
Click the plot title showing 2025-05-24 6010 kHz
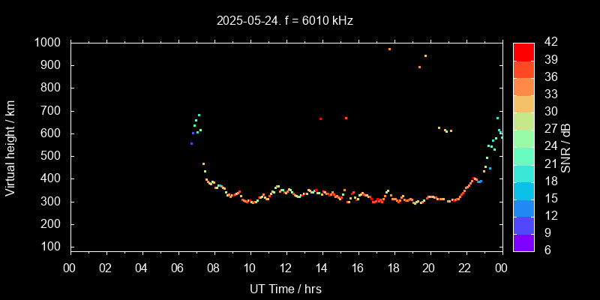coord(285,20)
